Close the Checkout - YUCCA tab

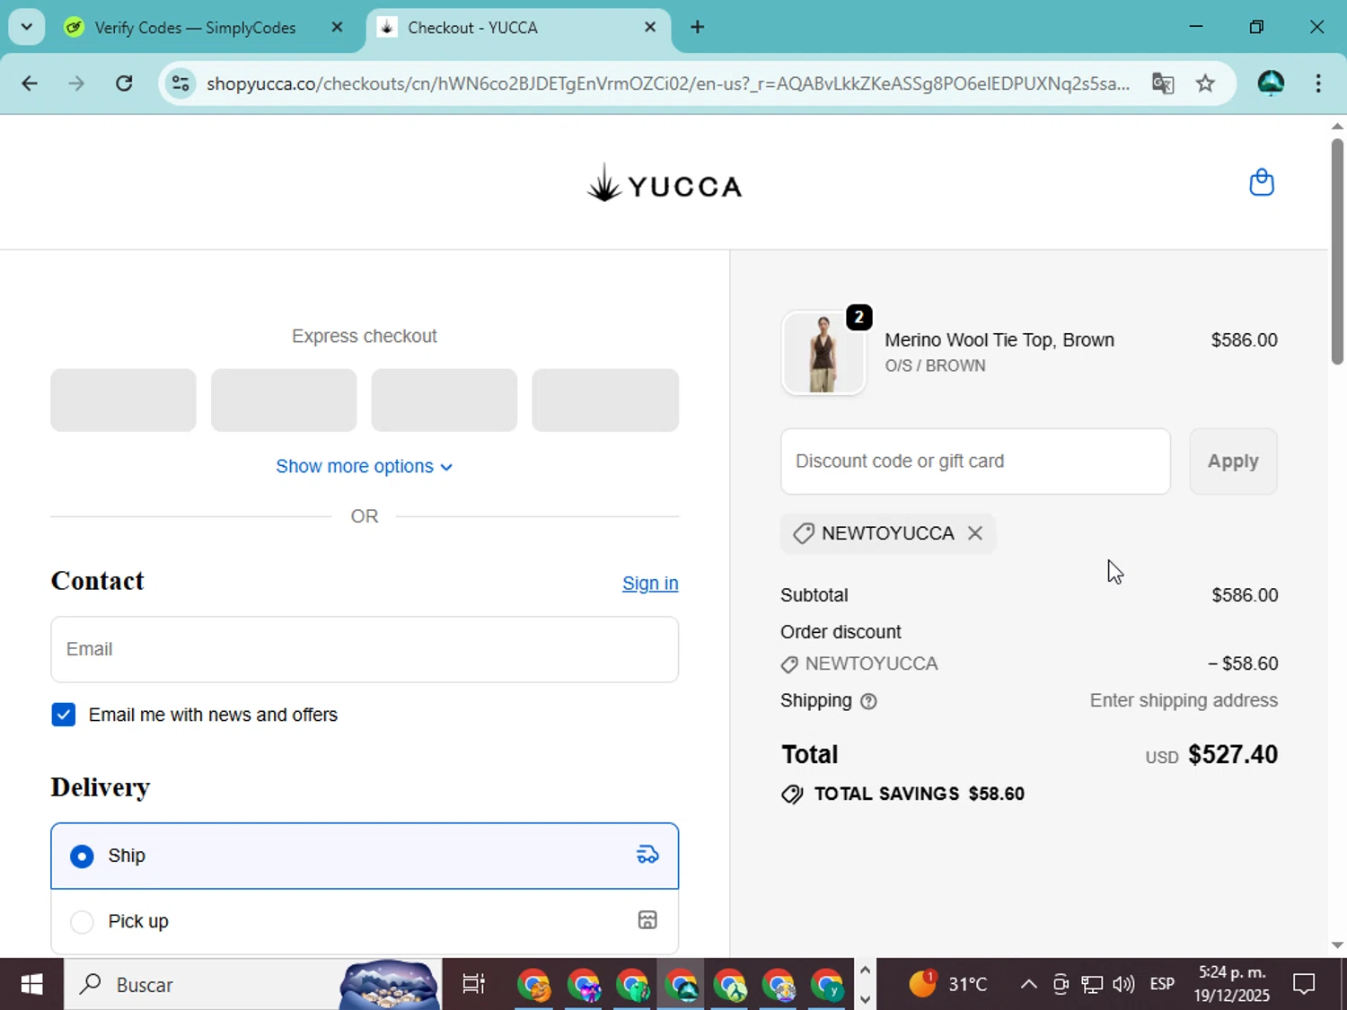pyautogui.click(x=650, y=27)
